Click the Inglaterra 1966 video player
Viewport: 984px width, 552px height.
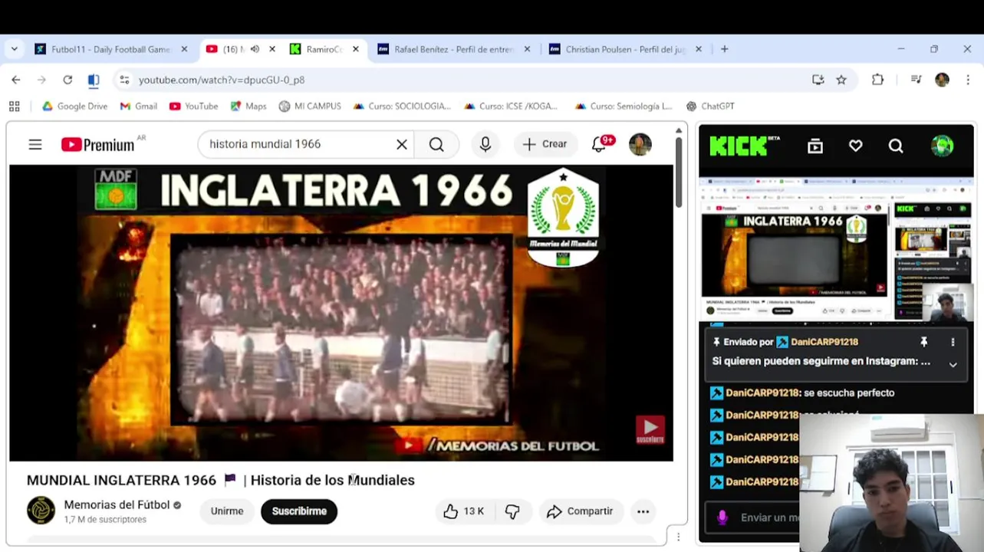pos(341,313)
